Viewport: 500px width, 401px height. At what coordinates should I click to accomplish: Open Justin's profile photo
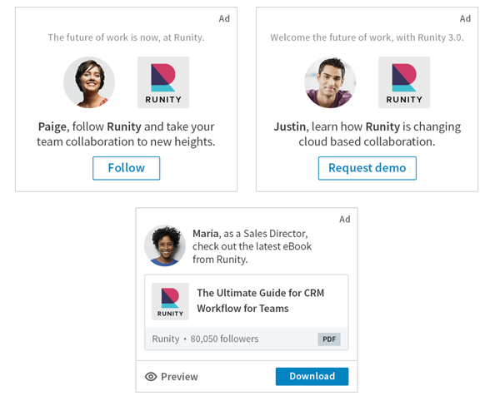coord(330,82)
